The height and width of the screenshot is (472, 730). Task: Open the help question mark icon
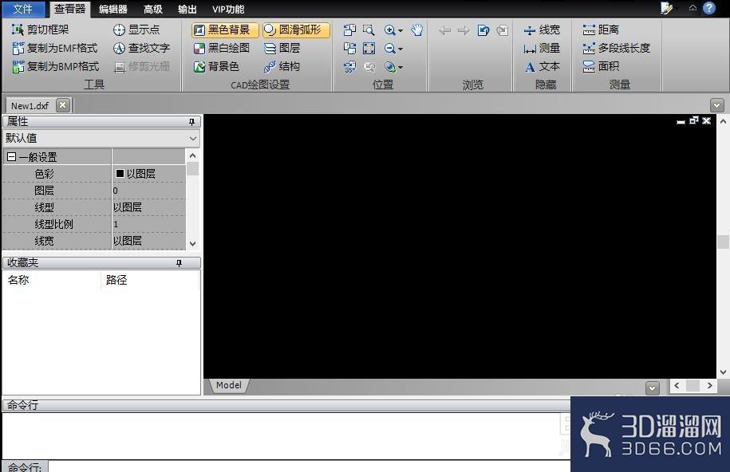pyautogui.click(x=709, y=8)
